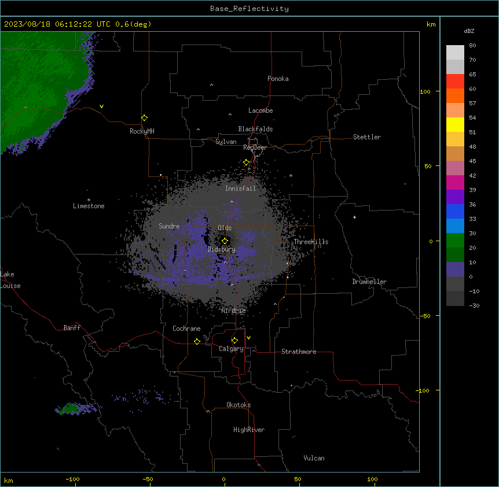The width and height of the screenshot is (499, 487).
Task: Click the yellow diamond marker above Calgary label
Action: (234, 341)
